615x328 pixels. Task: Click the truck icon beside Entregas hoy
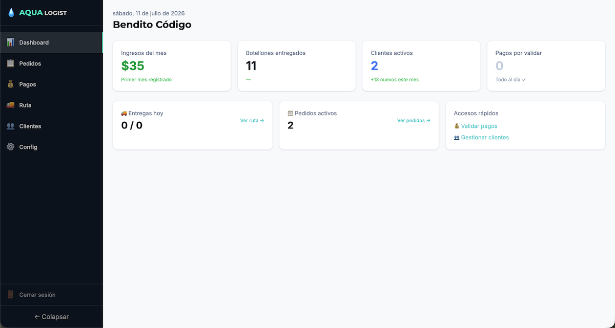pyautogui.click(x=124, y=114)
